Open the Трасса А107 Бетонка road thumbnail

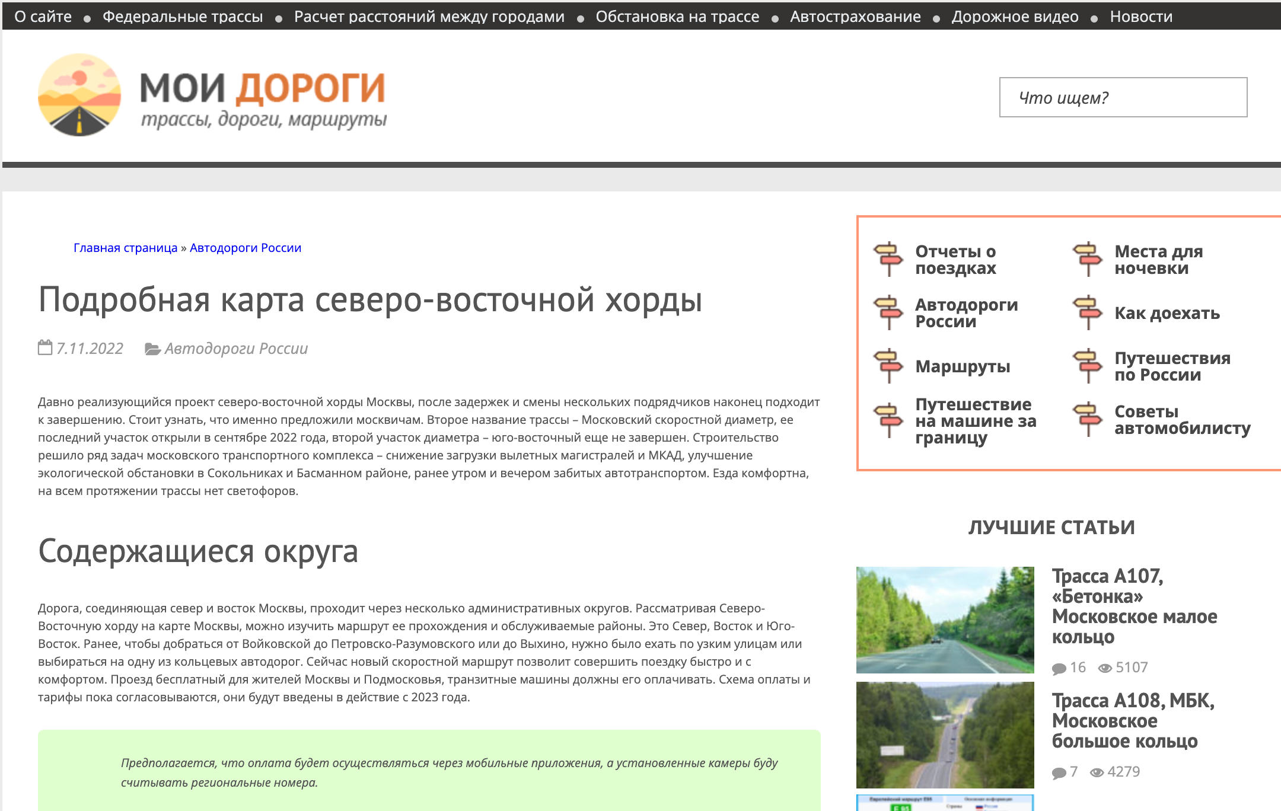945,620
